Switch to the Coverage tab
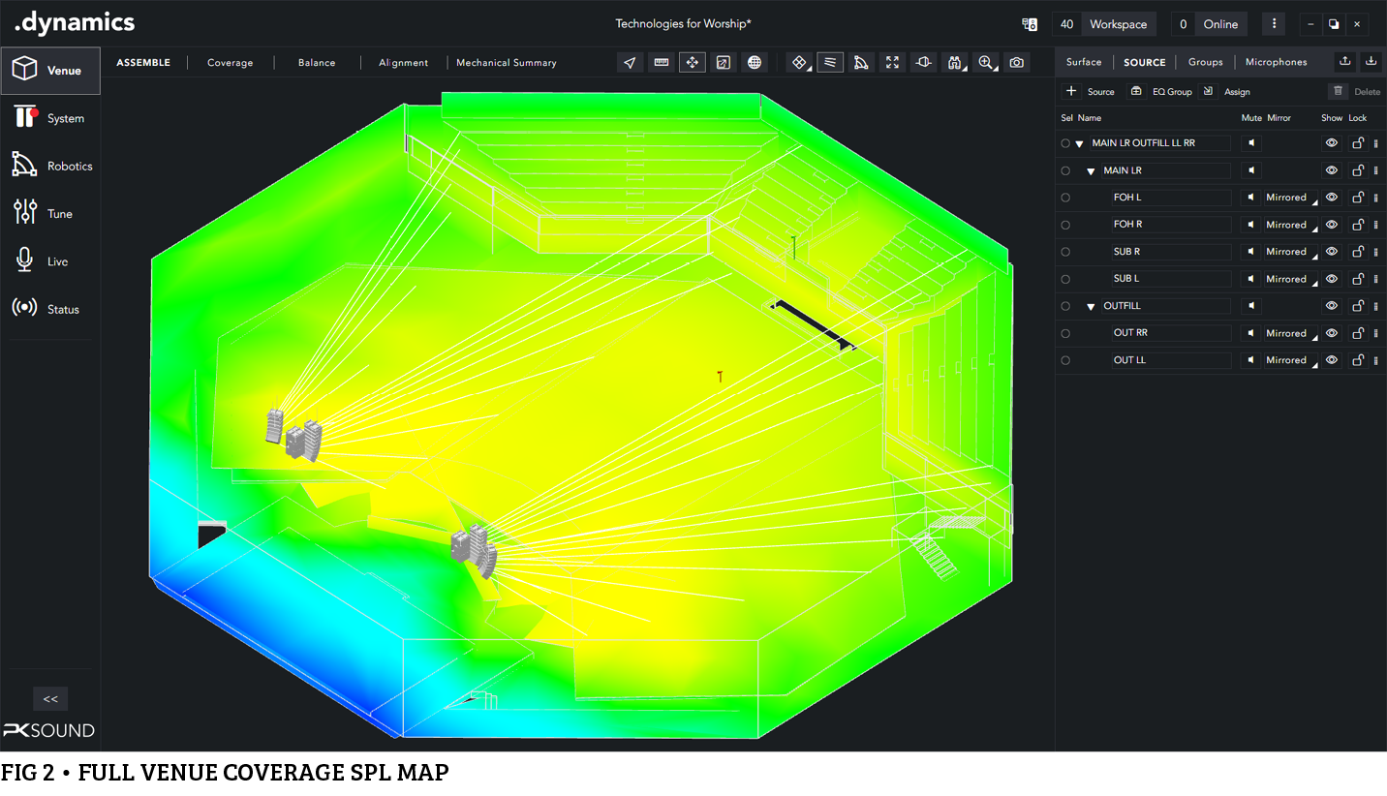Image resolution: width=1387 pixels, height=796 pixels. click(230, 63)
